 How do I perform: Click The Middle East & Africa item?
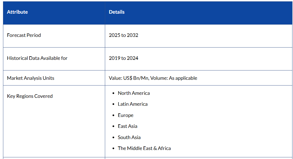tap(144, 148)
